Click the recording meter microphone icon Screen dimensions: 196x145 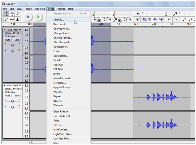point(115,20)
